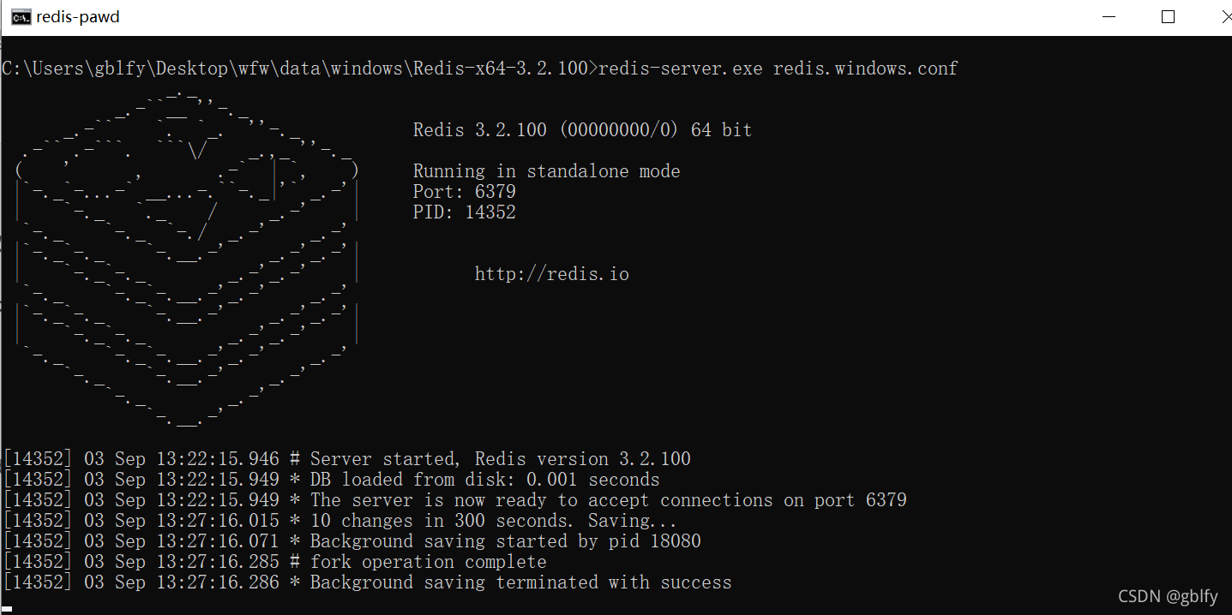Click the 'PID: 14352' line

tap(465, 212)
